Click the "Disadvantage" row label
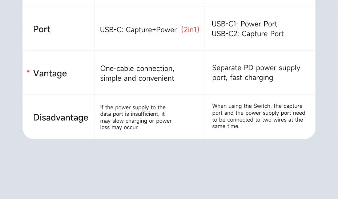Viewport: 338px width, 199px height. coord(61,118)
